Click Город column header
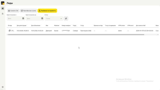This screenshot has height=90, width=160. 74,25
